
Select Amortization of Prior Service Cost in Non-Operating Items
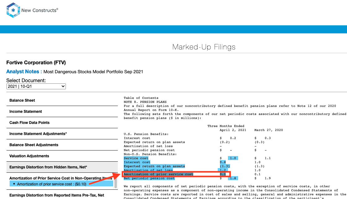coord(61,178)
